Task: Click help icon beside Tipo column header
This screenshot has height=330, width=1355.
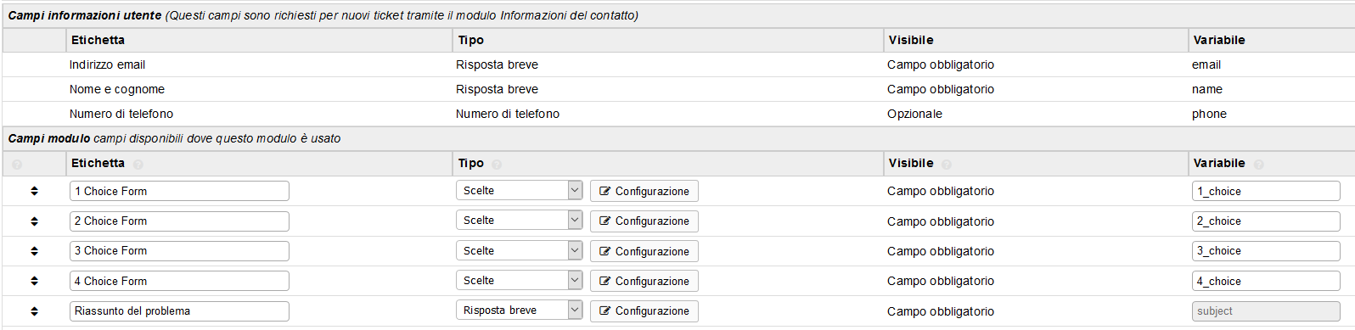Action: [497, 164]
